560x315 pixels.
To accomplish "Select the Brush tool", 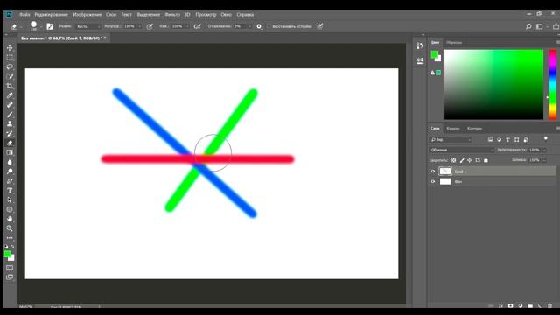I will 10,115.
